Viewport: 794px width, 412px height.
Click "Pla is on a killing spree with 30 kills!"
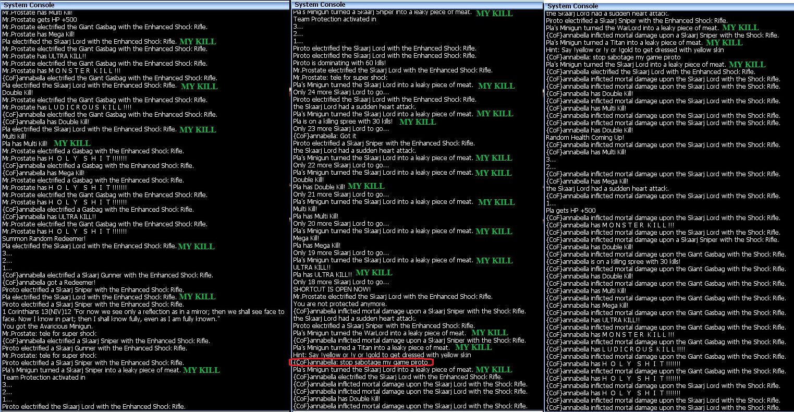343,121
